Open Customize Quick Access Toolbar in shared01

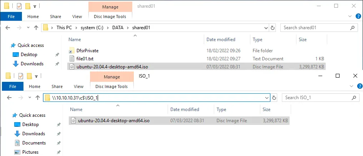coord(35,6)
